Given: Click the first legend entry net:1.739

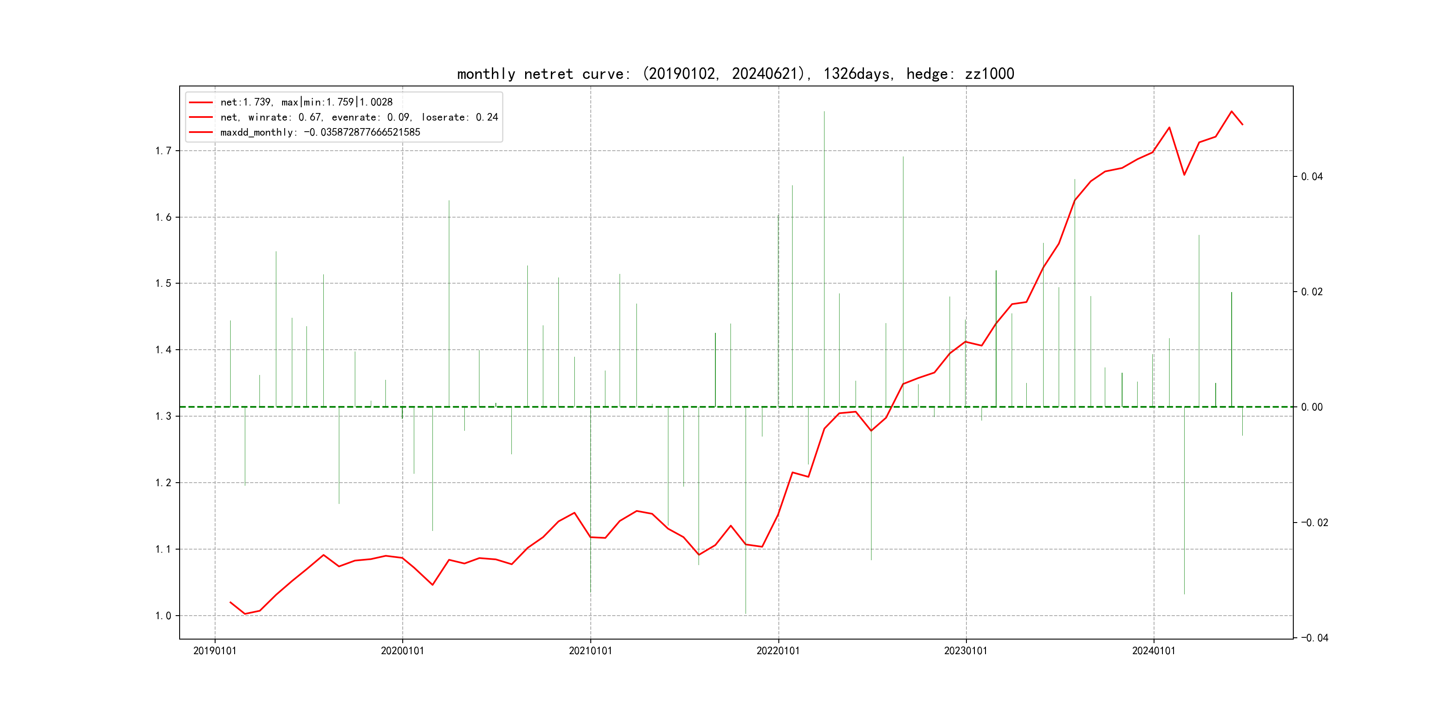Looking at the screenshot, I should 306,102.
